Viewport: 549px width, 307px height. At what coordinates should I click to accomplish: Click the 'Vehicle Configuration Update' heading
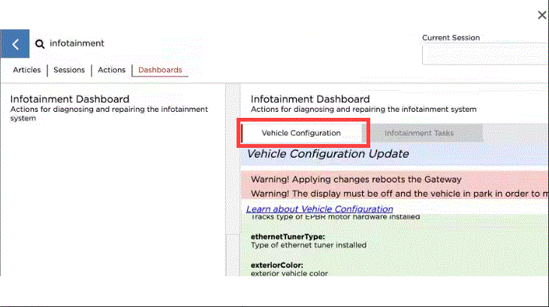(328, 154)
